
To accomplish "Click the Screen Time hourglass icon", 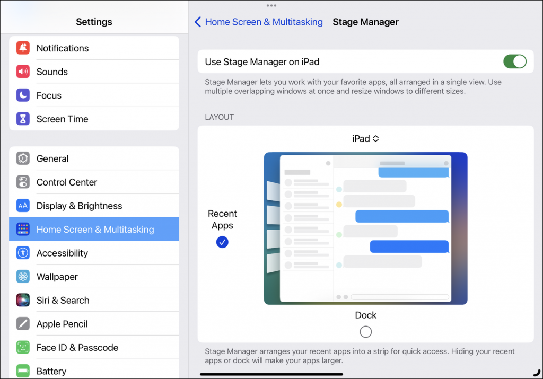I will pos(23,119).
